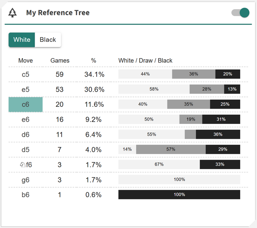Select the e5 move
Screen dimensions: 257x228
point(25,89)
